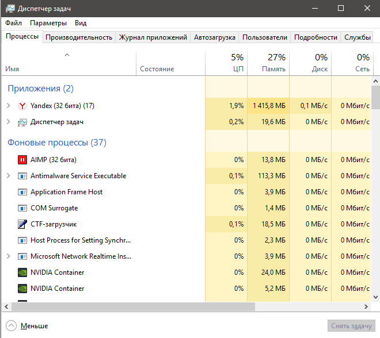Click the Снять задачу button

(x=351, y=326)
